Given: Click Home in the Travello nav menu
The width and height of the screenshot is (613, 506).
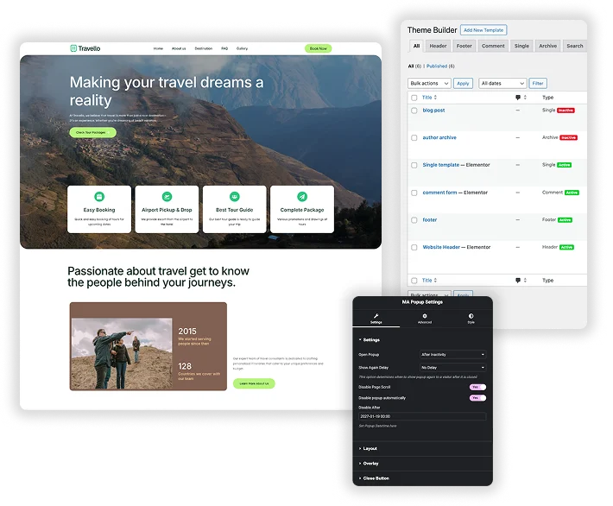Looking at the screenshot, I should 158,48.
